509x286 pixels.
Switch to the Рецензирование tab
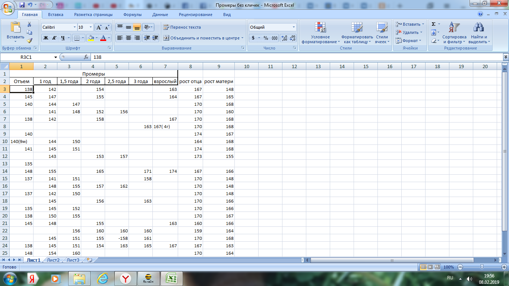[x=196, y=15]
